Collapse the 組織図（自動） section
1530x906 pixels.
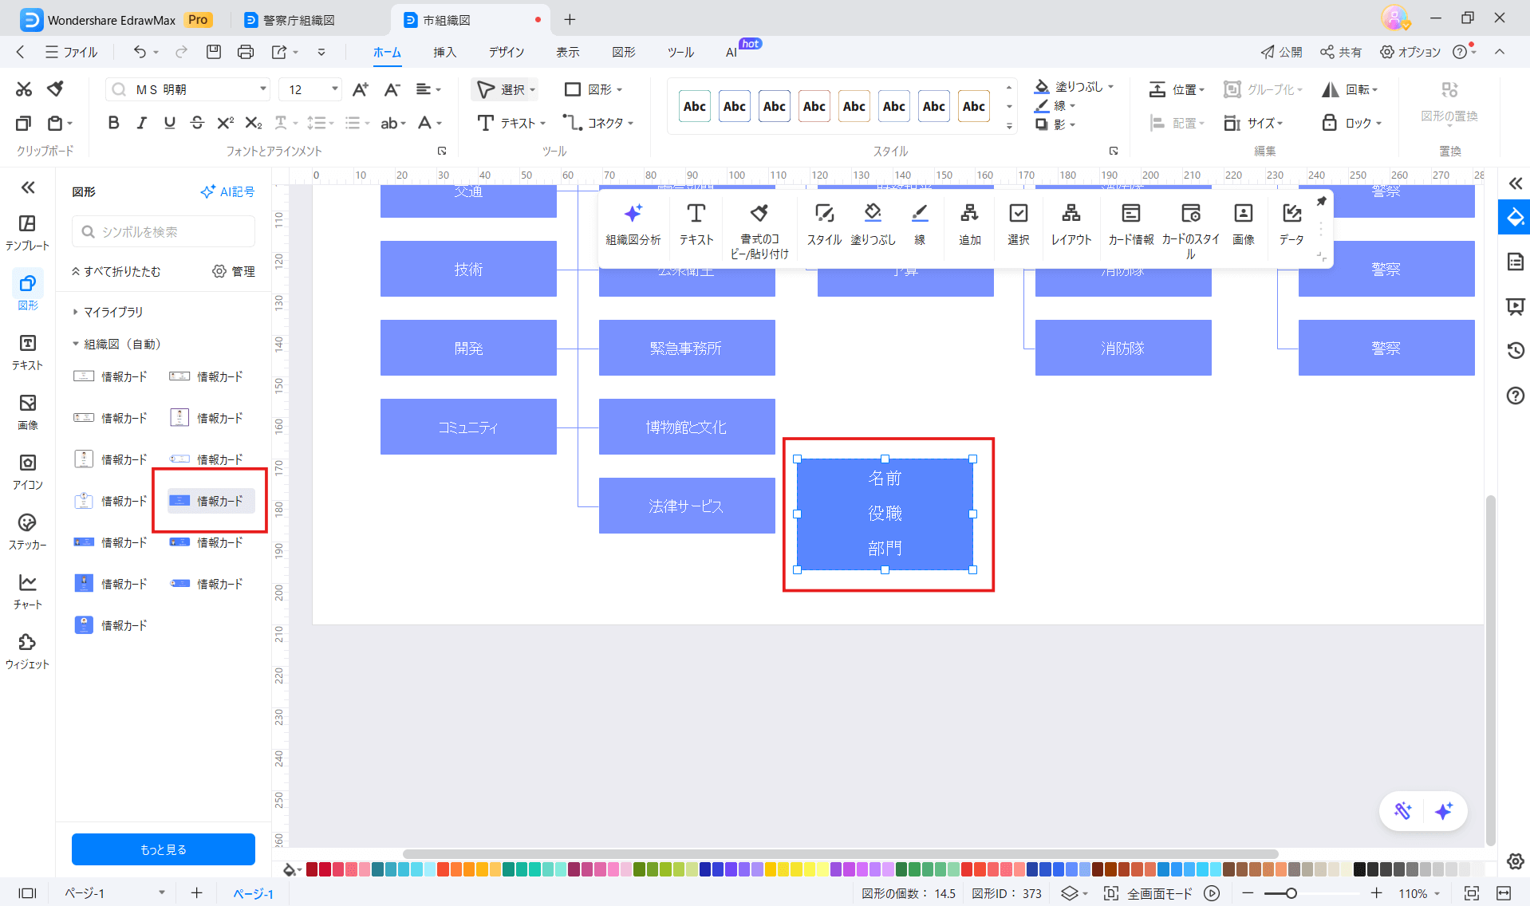pyautogui.click(x=76, y=344)
